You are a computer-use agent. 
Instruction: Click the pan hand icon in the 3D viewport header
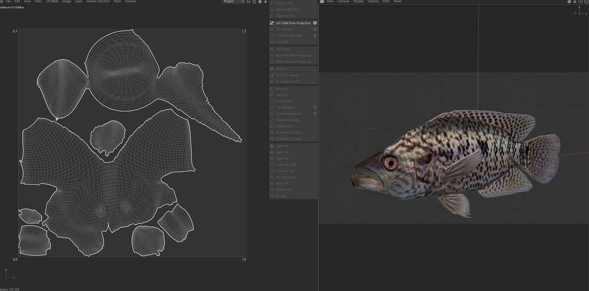point(569,2)
